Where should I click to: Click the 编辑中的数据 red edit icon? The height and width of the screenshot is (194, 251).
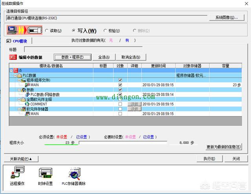pos(13,57)
